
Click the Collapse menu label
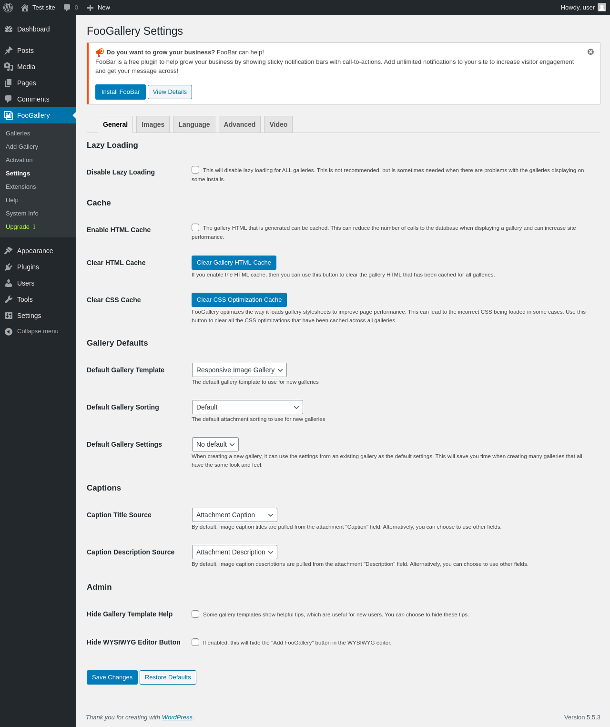click(x=38, y=331)
